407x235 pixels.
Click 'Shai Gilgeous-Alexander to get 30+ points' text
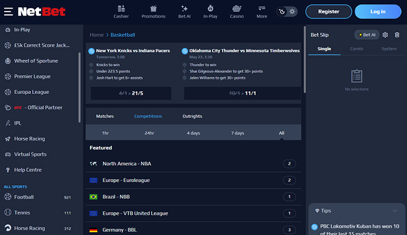click(226, 71)
